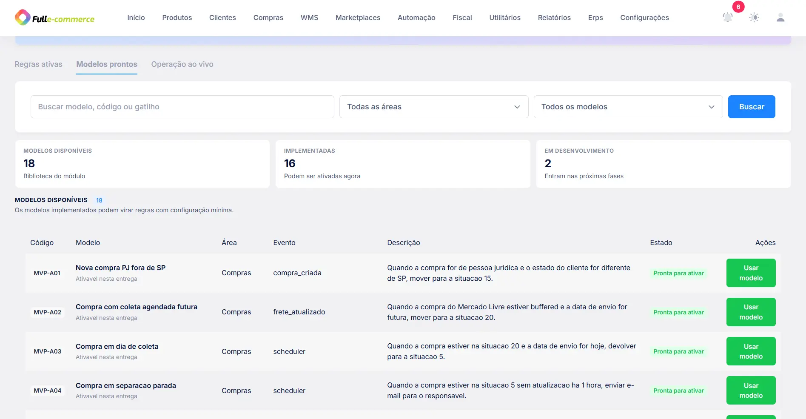
Task: Click the Ações column header
Action: pos(765,242)
